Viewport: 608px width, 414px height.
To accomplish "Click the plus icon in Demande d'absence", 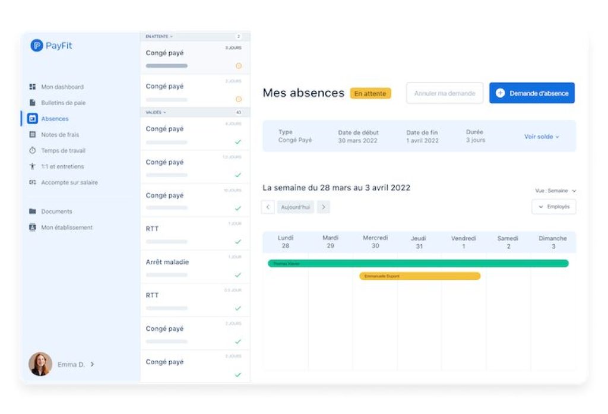I will point(500,93).
